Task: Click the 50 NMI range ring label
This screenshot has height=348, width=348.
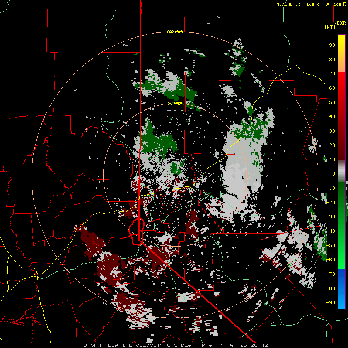Action: [175, 103]
